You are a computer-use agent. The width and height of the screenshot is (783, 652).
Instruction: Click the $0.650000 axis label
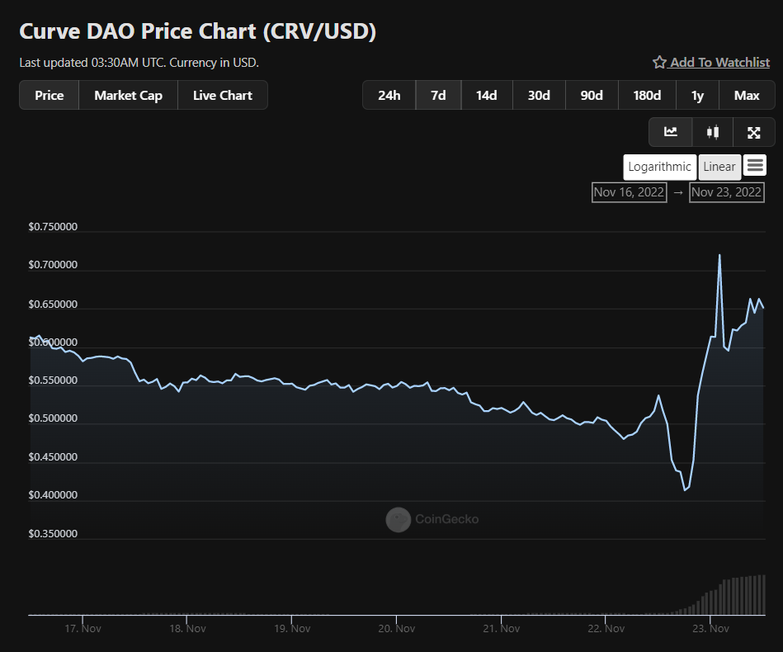53,305
